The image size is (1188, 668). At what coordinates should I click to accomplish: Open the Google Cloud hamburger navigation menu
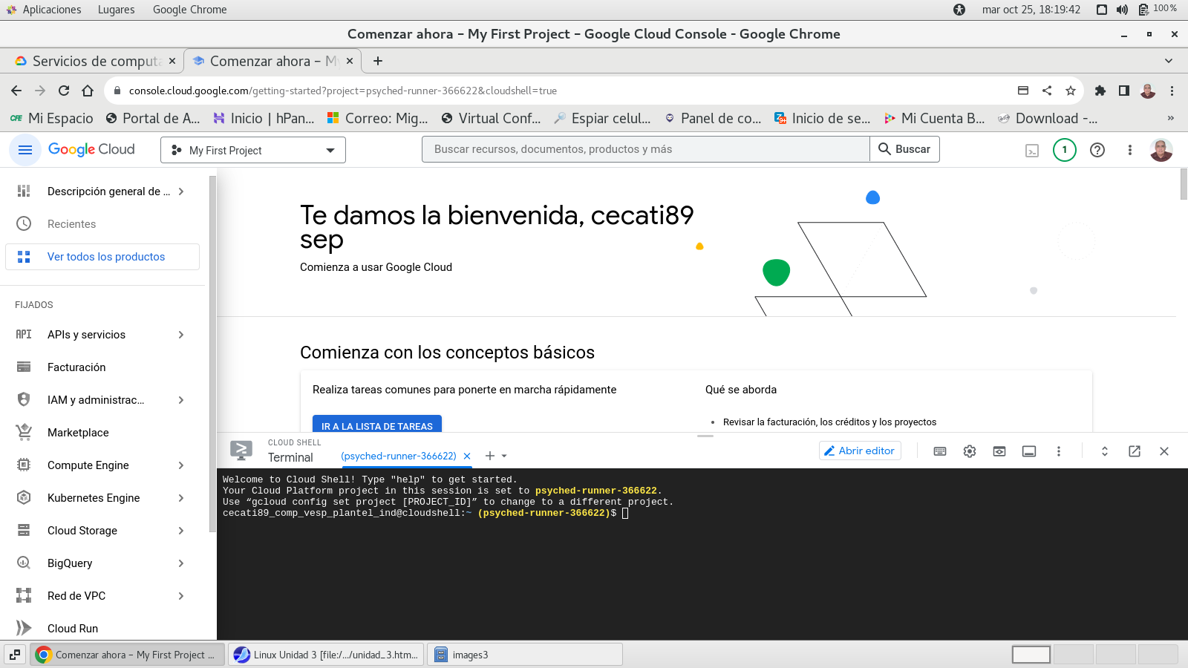[25, 150]
